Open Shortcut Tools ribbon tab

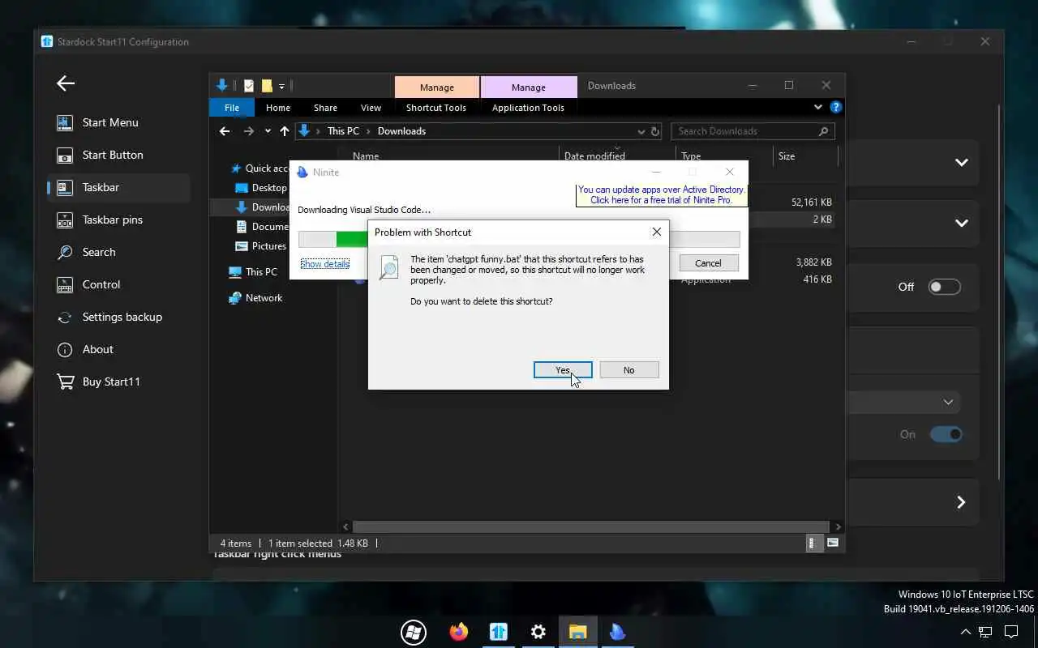click(436, 108)
